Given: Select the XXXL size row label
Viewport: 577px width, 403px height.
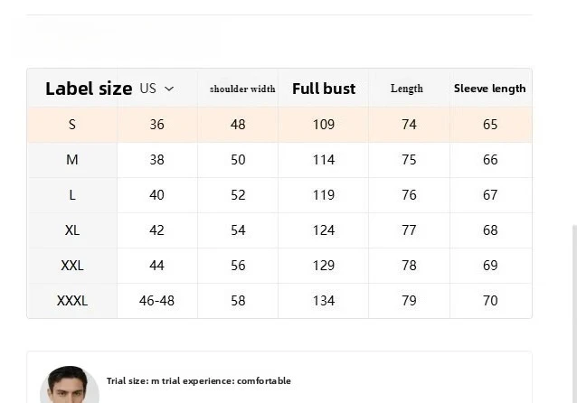Looking at the screenshot, I should [x=72, y=301].
